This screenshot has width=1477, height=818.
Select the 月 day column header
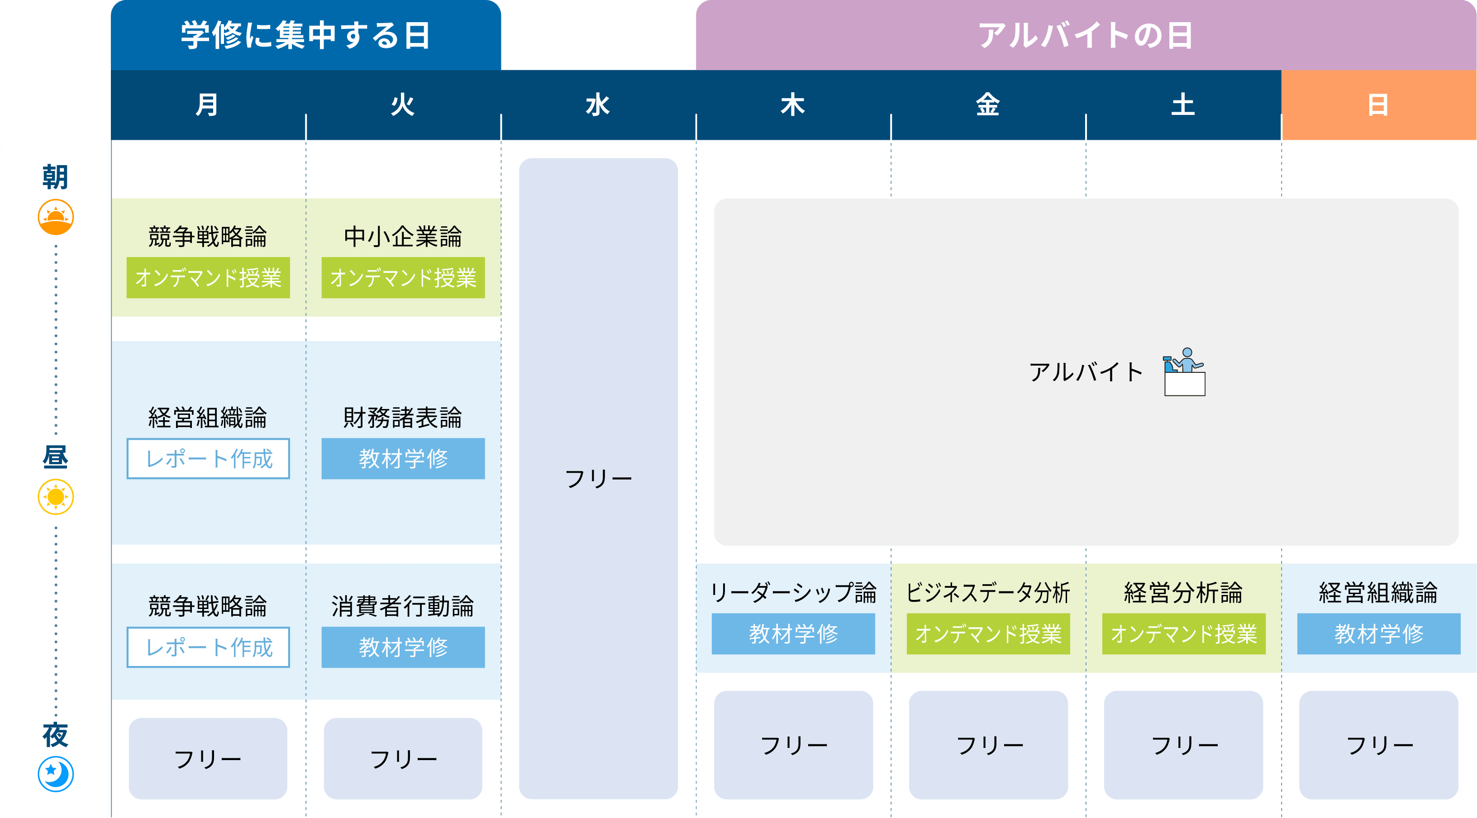click(208, 105)
